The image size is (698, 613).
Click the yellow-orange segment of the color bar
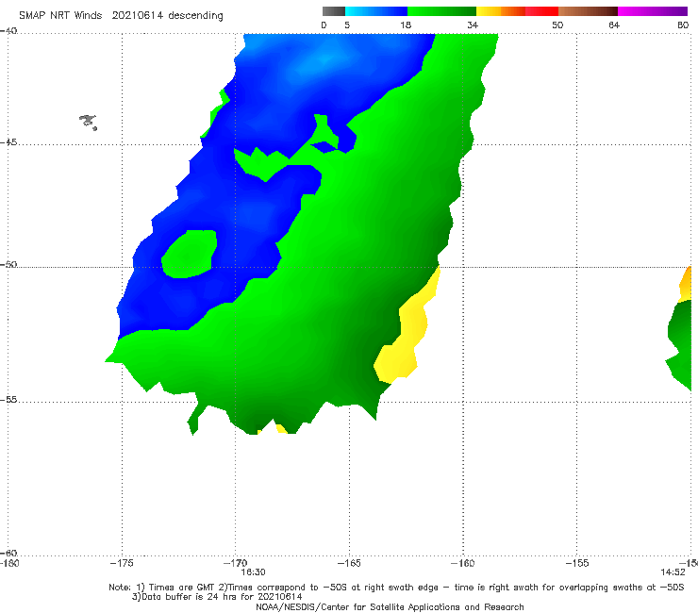coord(500,11)
